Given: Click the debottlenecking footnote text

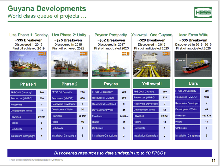Looking at the screenshot, I should click(x=35, y=160).
